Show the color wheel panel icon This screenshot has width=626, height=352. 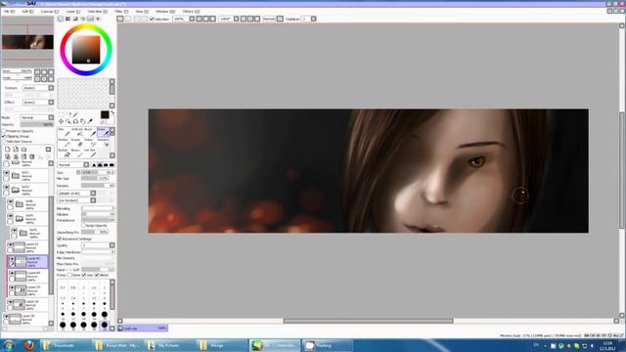[x=61, y=19]
